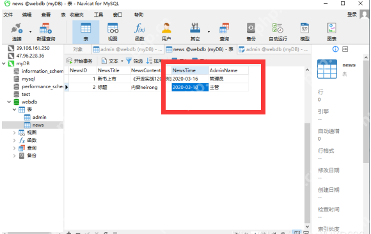This screenshot has height=234, width=371.
Task: Switch to news @webdb 表 tab
Action: pos(200,49)
